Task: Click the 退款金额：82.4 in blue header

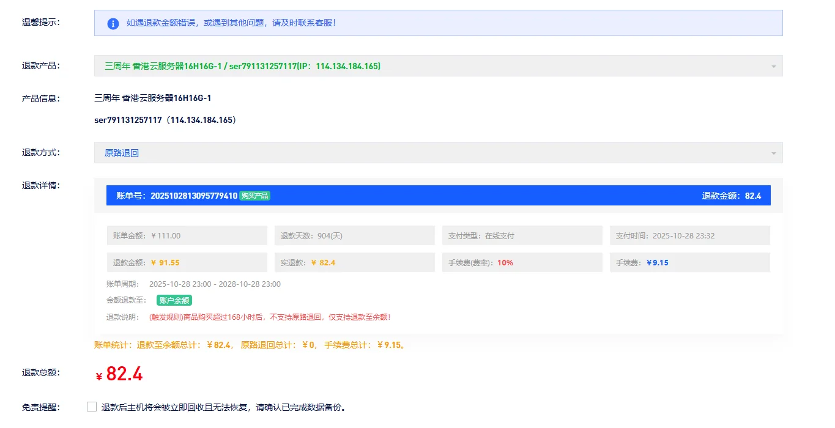Action: point(731,196)
